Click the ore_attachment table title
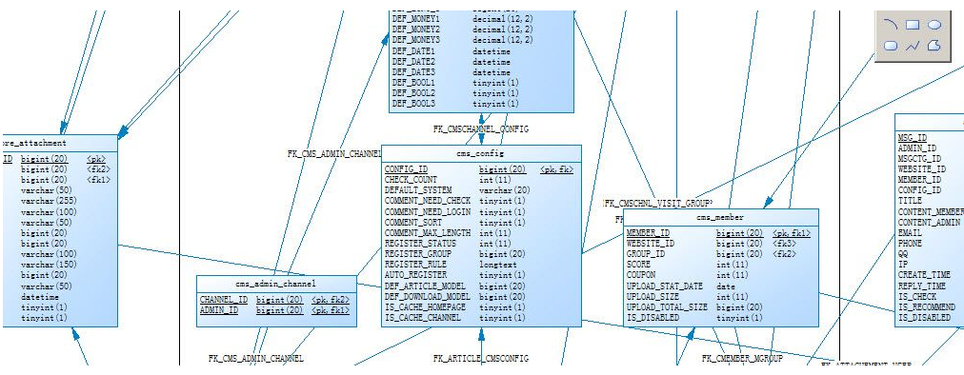964x375 pixels. [x=34, y=143]
